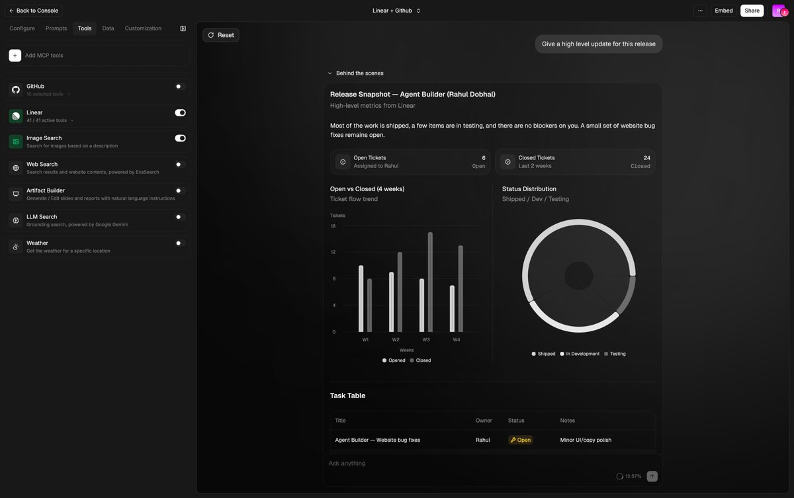The height and width of the screenshot is (498, 794).
Task: Collapse the sidebar panel icon
Action: click(183, 28)
